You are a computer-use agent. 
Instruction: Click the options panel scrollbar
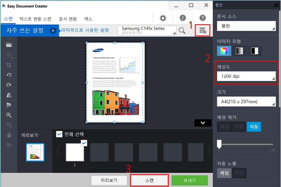point(279,59)
